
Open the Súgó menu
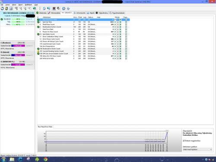click(36, 5)
